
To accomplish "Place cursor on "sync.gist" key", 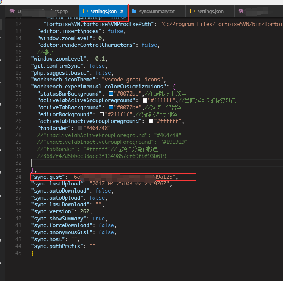I will 48,177.
